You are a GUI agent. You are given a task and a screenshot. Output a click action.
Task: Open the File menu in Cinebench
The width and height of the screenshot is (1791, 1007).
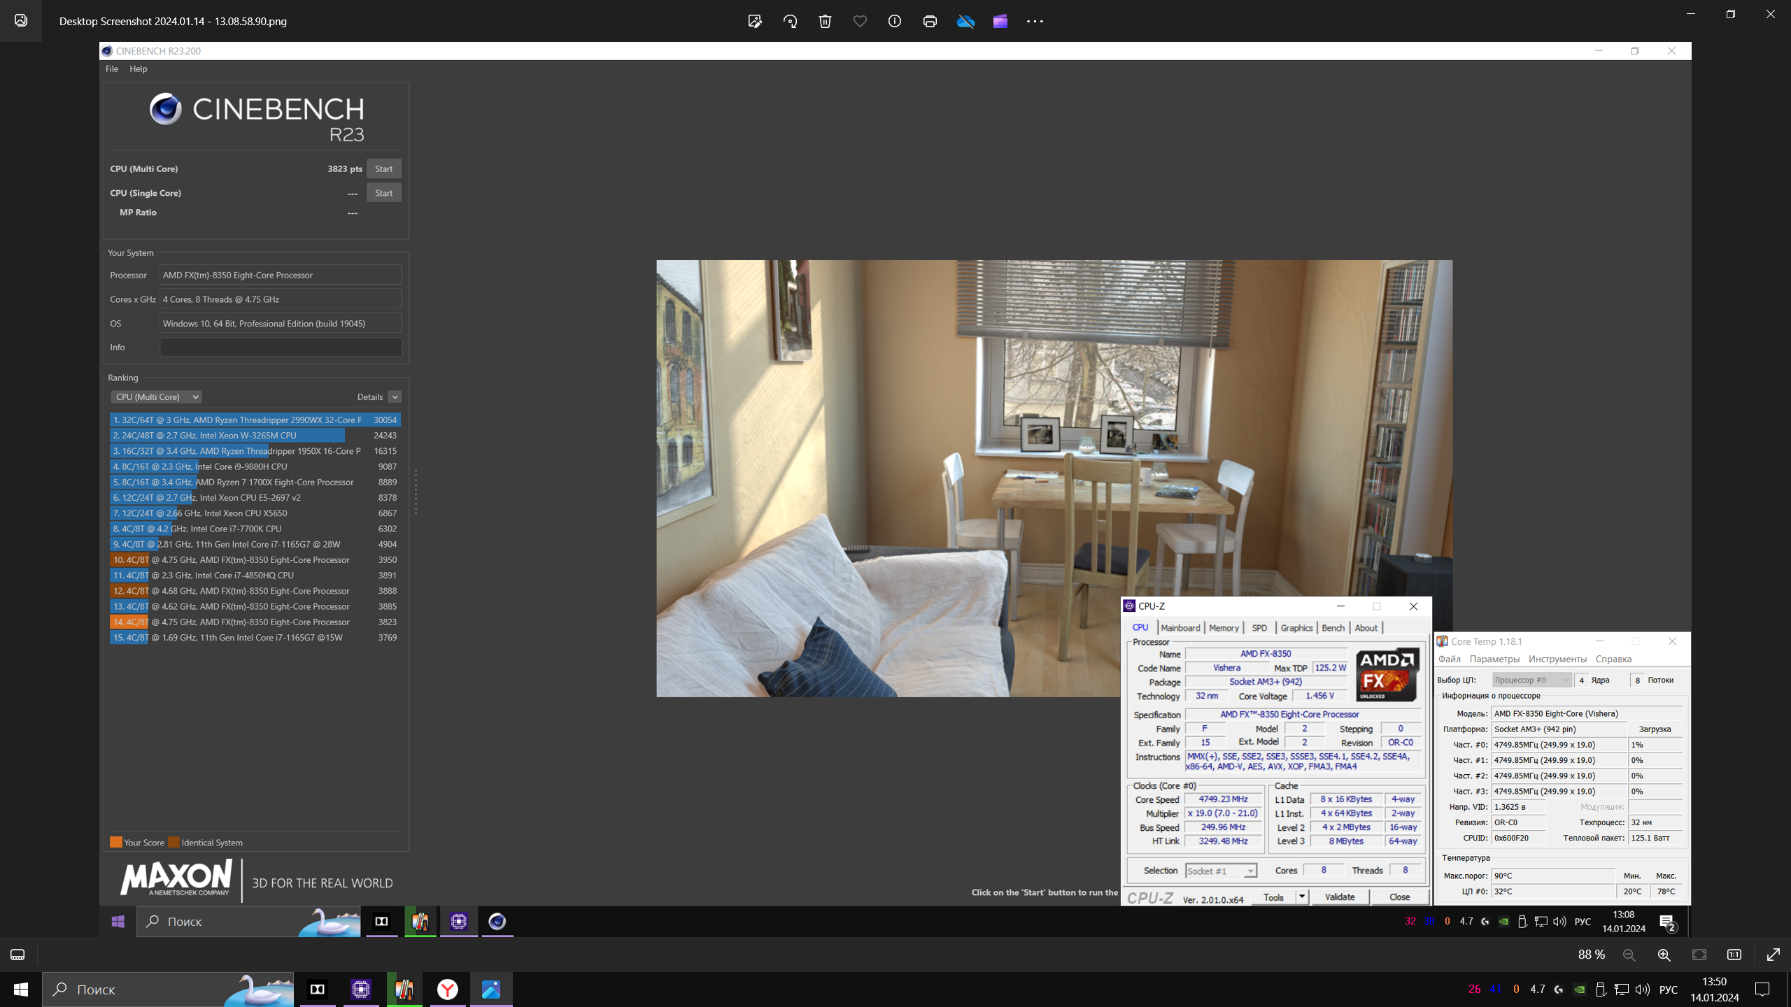point(111,69)
